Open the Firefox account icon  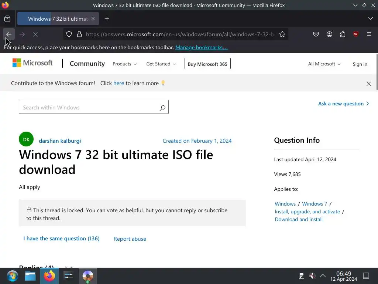(x=329, y=34)
